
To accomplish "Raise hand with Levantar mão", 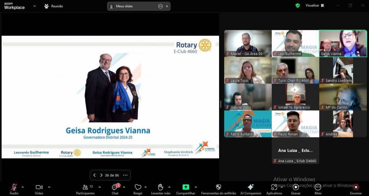I will tap(161, 187).
